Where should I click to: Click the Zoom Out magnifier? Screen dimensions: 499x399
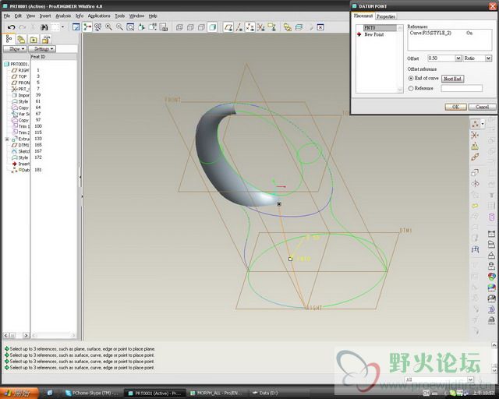tap(119, 27)
